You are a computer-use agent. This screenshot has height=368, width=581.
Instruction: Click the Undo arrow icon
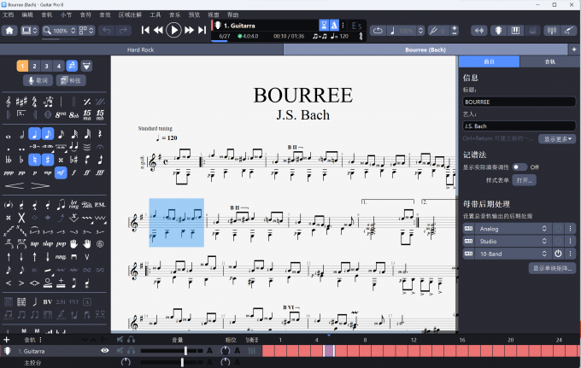[x=106, y=31]
